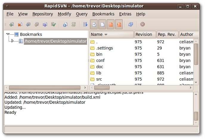Screen dimensions: 205x139
Task: Click the window menu button in title bar
Action: tap(7, 6)
